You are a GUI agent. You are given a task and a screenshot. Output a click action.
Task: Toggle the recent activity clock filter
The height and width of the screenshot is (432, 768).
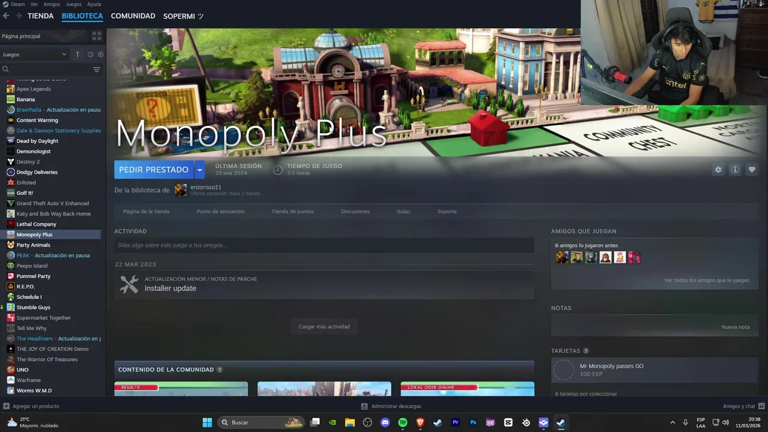pyautogui.click(x=91, y=55)
